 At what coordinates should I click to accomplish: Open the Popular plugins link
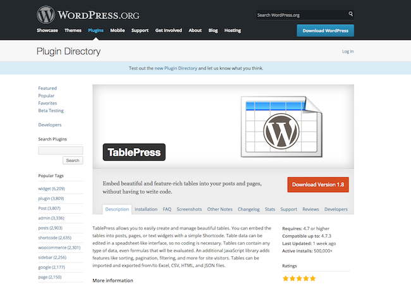[46, 96]
